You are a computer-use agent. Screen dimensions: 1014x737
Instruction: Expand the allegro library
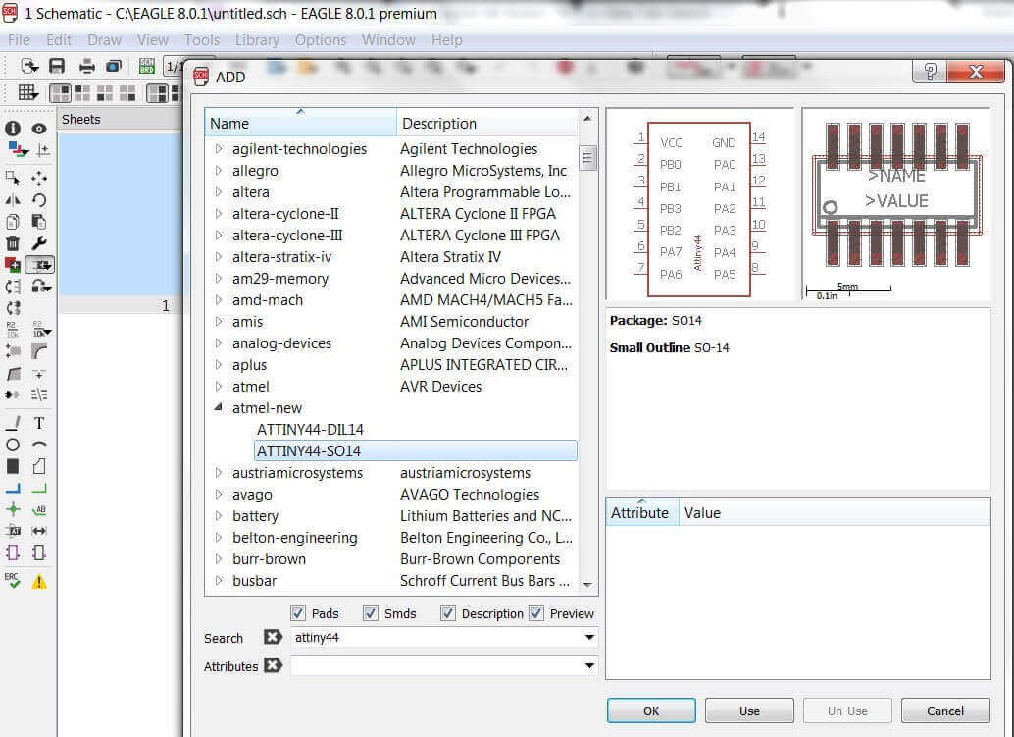tap(218, 170)
